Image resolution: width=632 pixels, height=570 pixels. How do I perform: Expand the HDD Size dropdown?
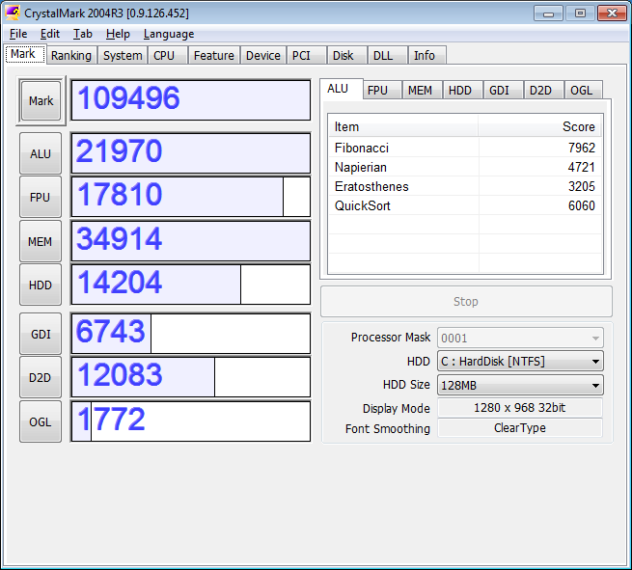pyautogui.click(x=520, y=385)
